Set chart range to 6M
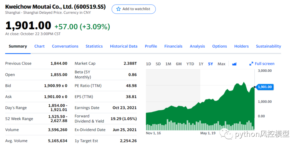The image size is (299, 148). 179,64
